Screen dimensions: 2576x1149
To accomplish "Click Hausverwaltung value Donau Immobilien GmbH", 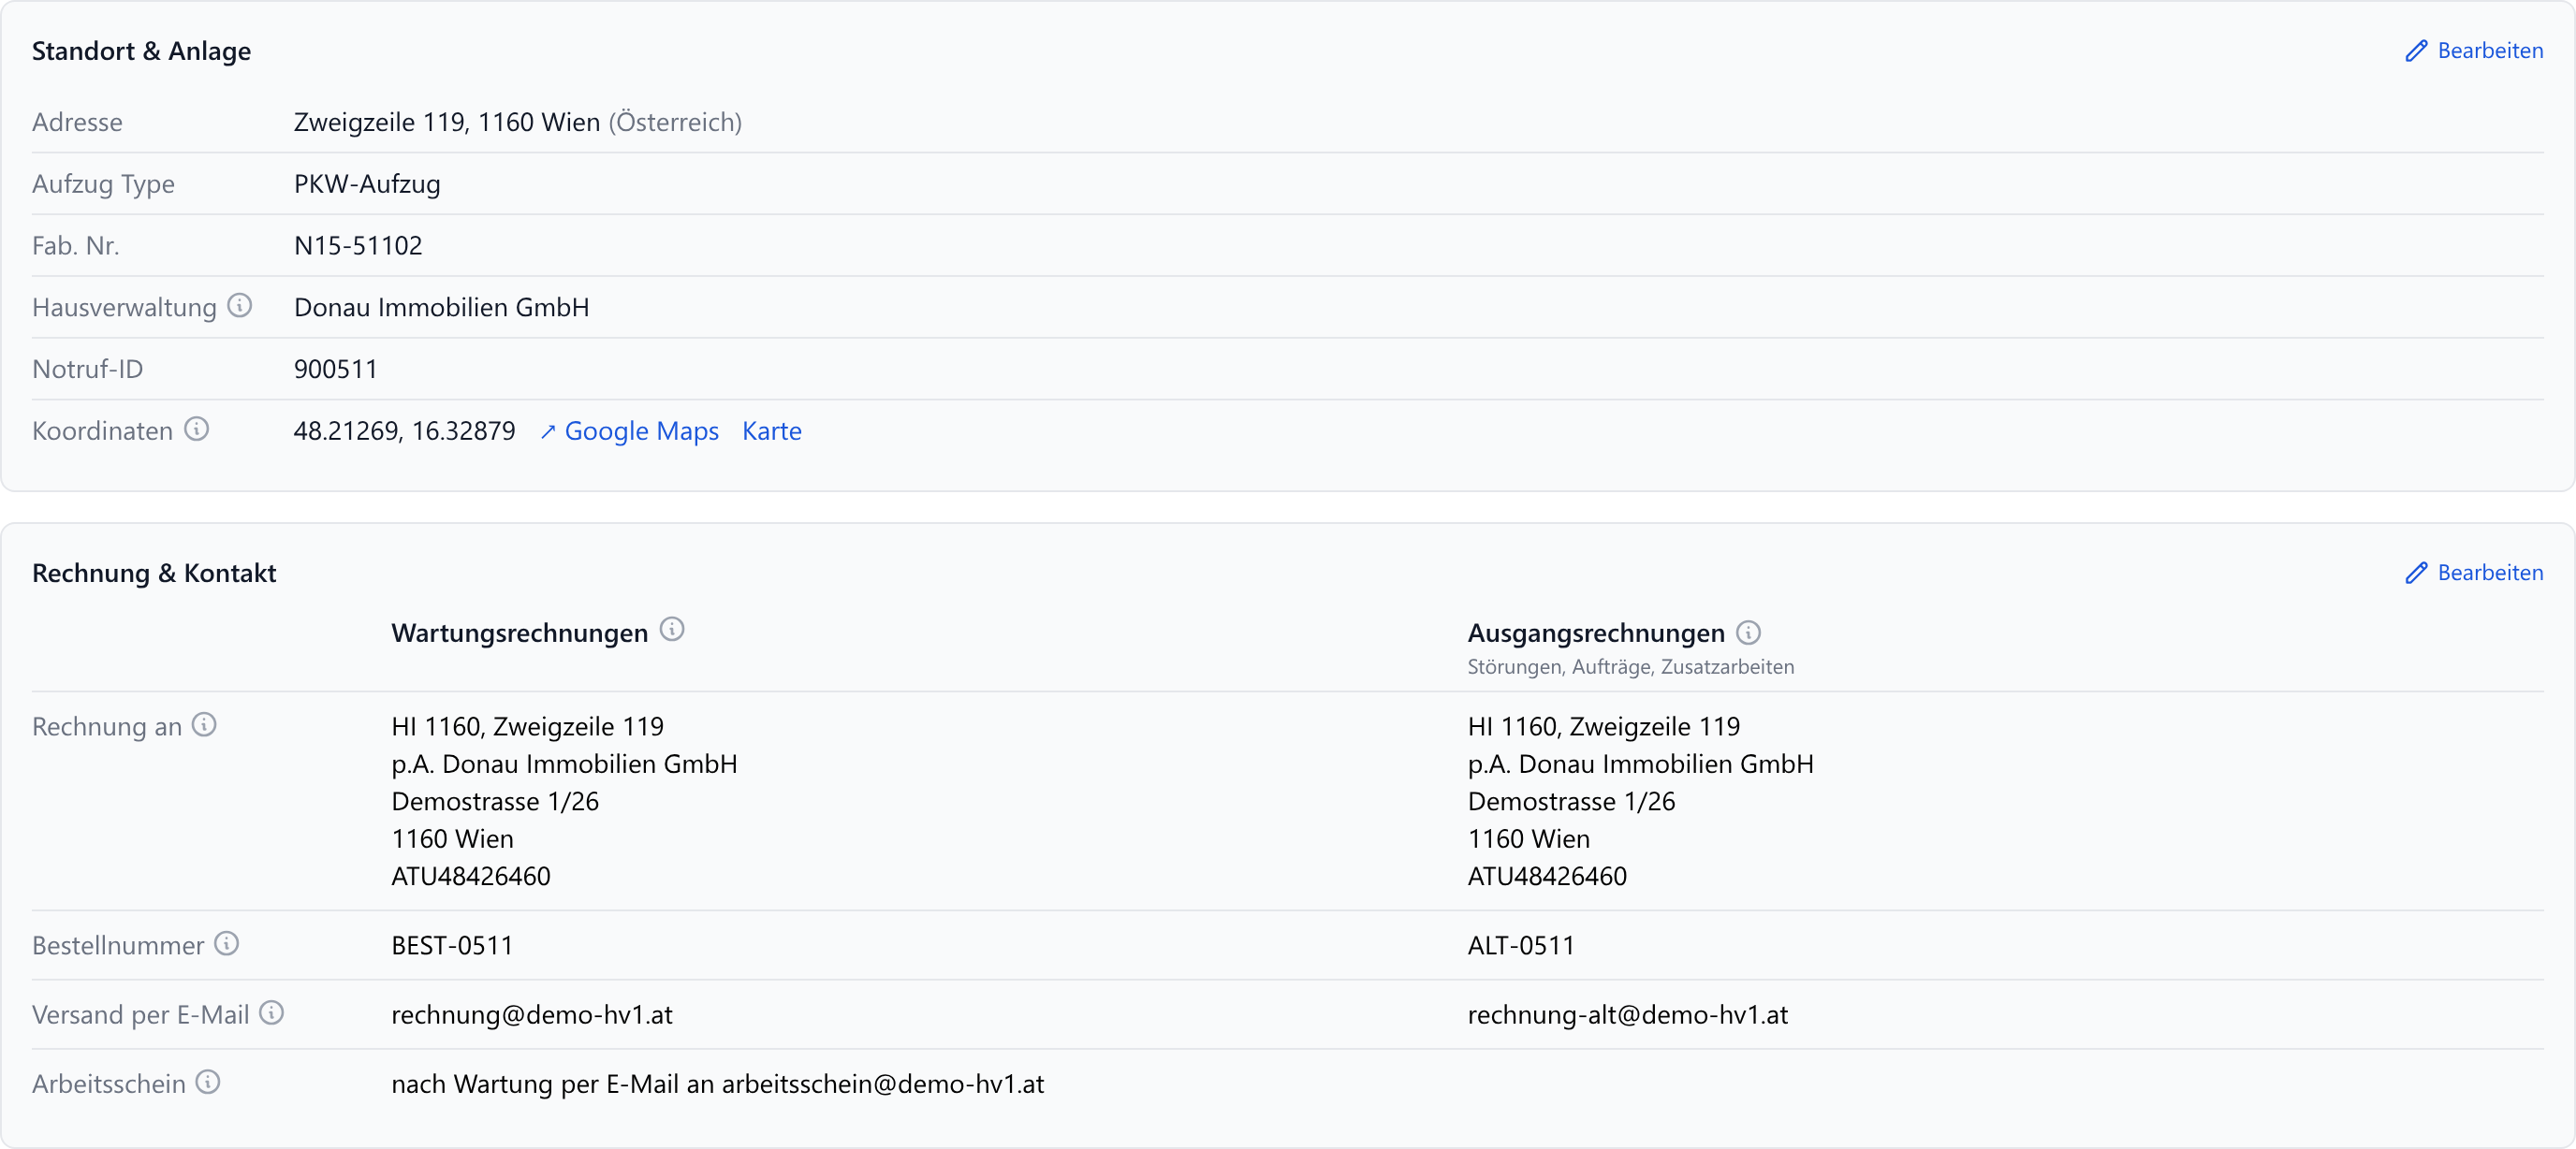I will click(441, 307).
